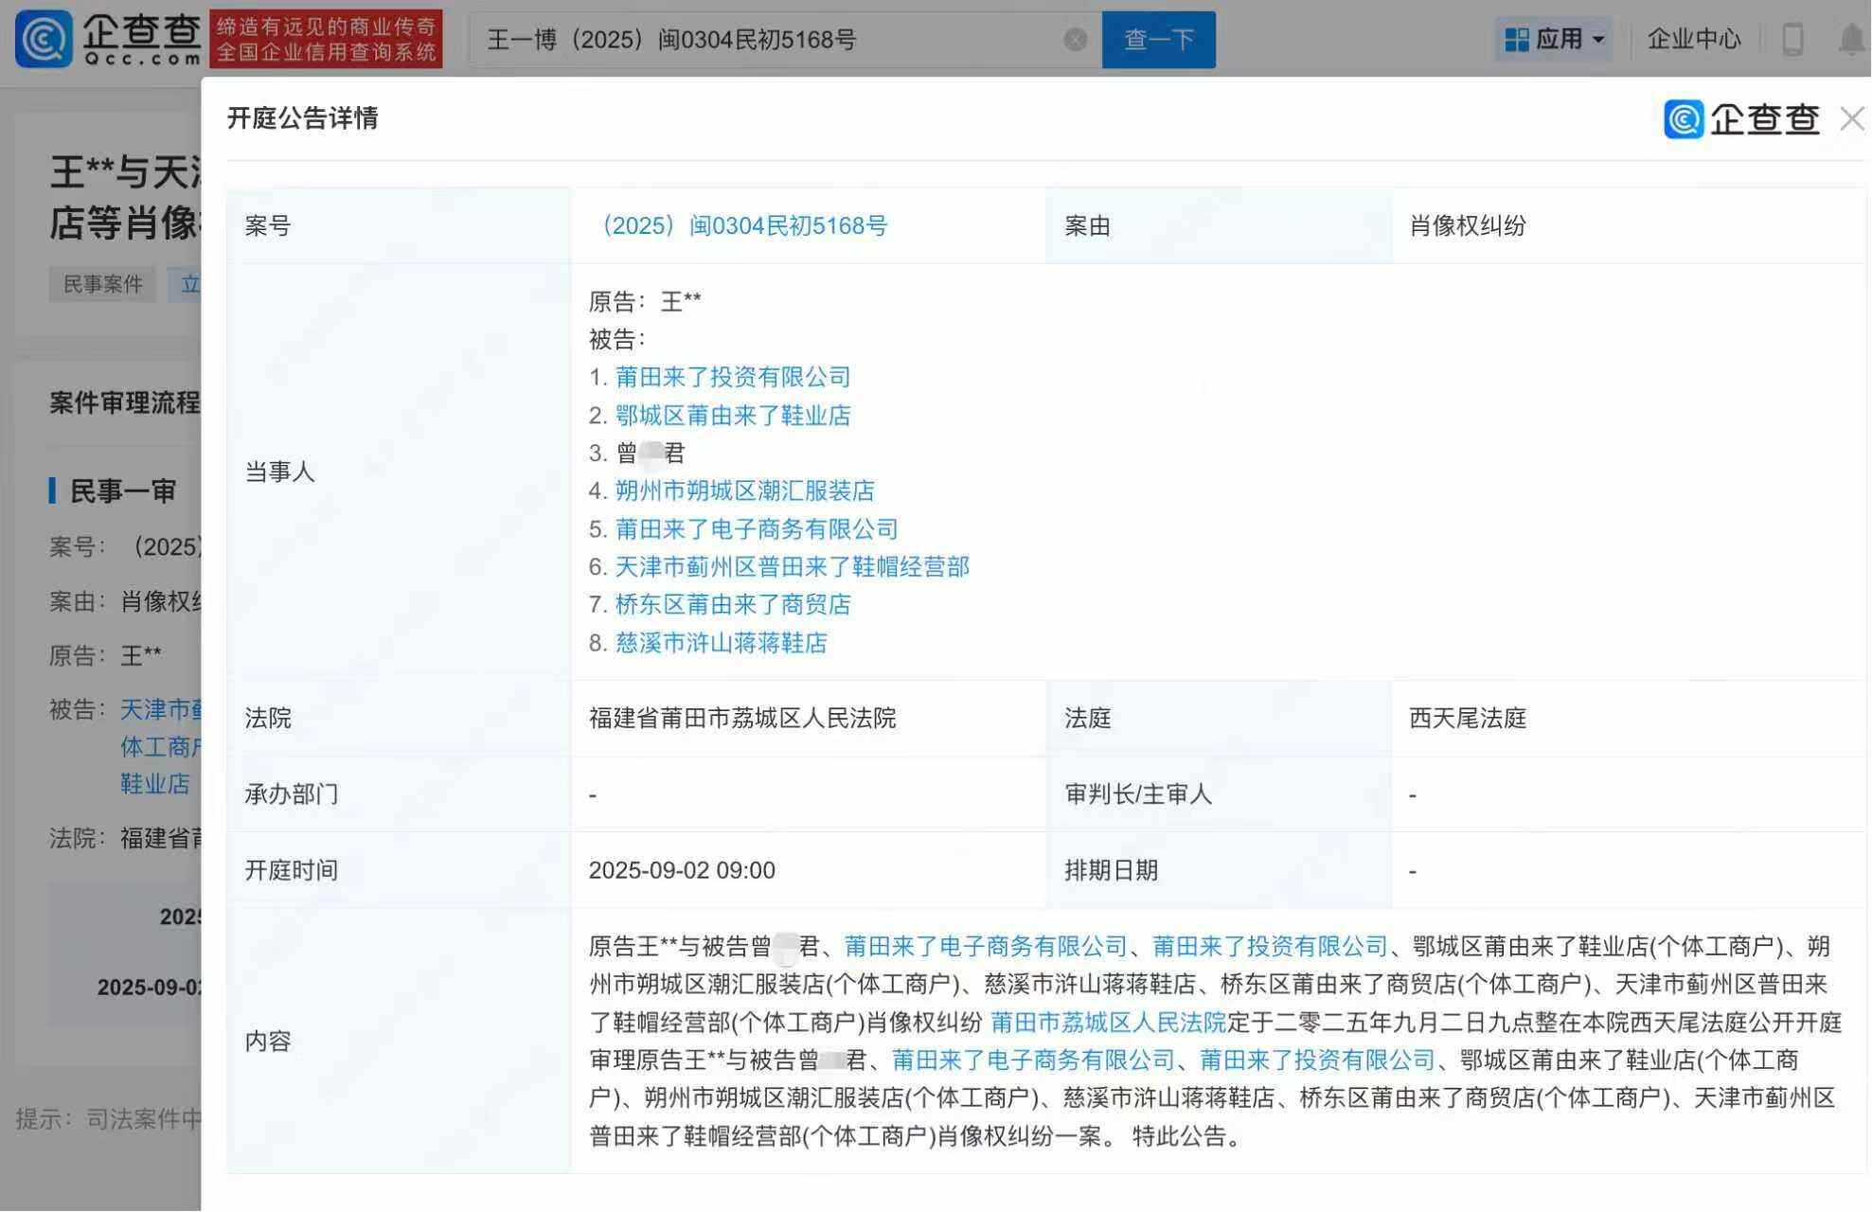The image size is (1872, 1212).
Task: Click the Qcc.com logo icon
Action: click(x=44, y=39)
